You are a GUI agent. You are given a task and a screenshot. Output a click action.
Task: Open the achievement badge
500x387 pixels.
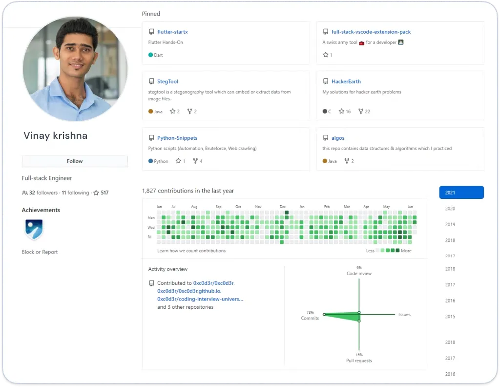click(x=34, y=229)
